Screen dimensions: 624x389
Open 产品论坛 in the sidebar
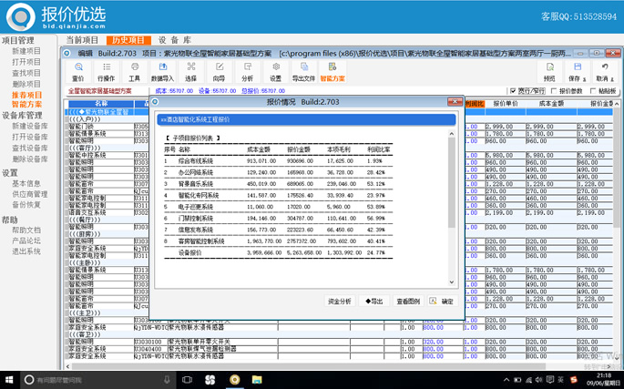(26, 241)
